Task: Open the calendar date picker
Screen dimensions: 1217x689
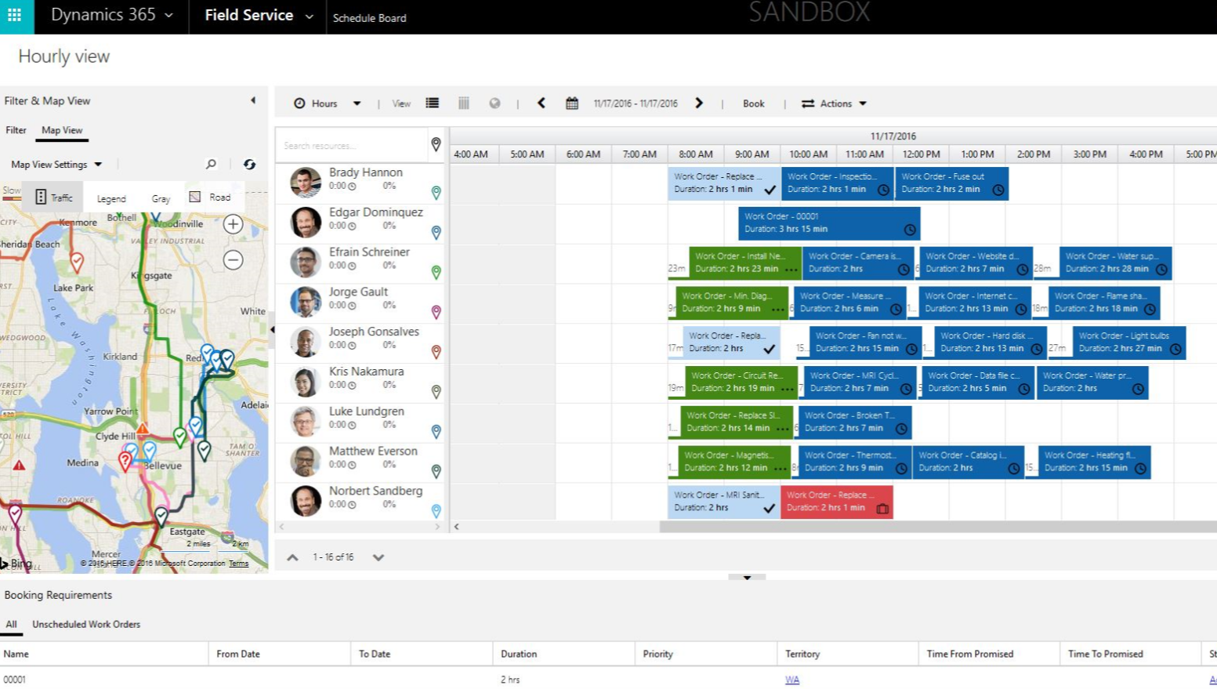Action: [572, 103]
